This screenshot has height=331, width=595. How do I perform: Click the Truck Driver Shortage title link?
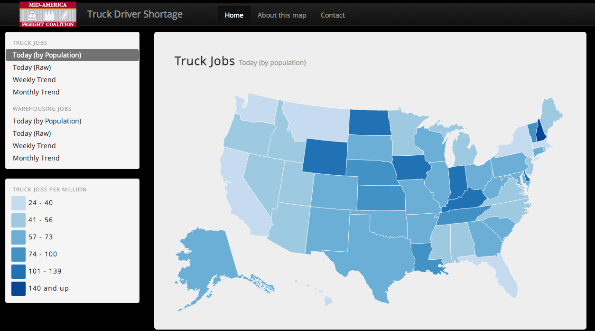tap(135, 14)
